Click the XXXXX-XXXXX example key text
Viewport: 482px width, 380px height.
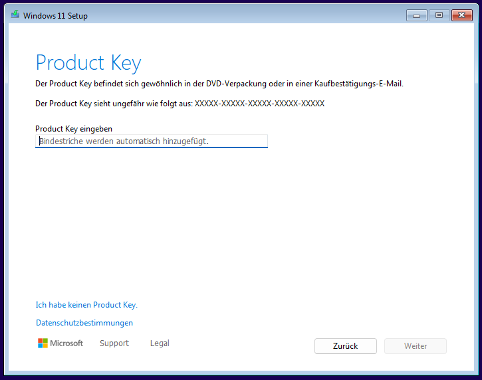pos(259,104)
